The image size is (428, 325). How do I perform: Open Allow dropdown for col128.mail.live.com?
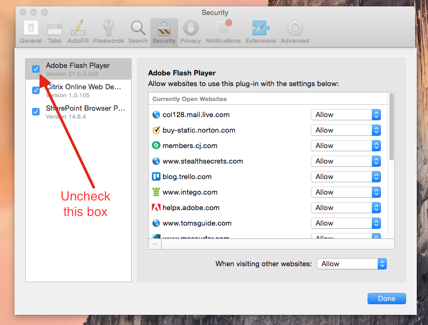[x=346, y=115]
